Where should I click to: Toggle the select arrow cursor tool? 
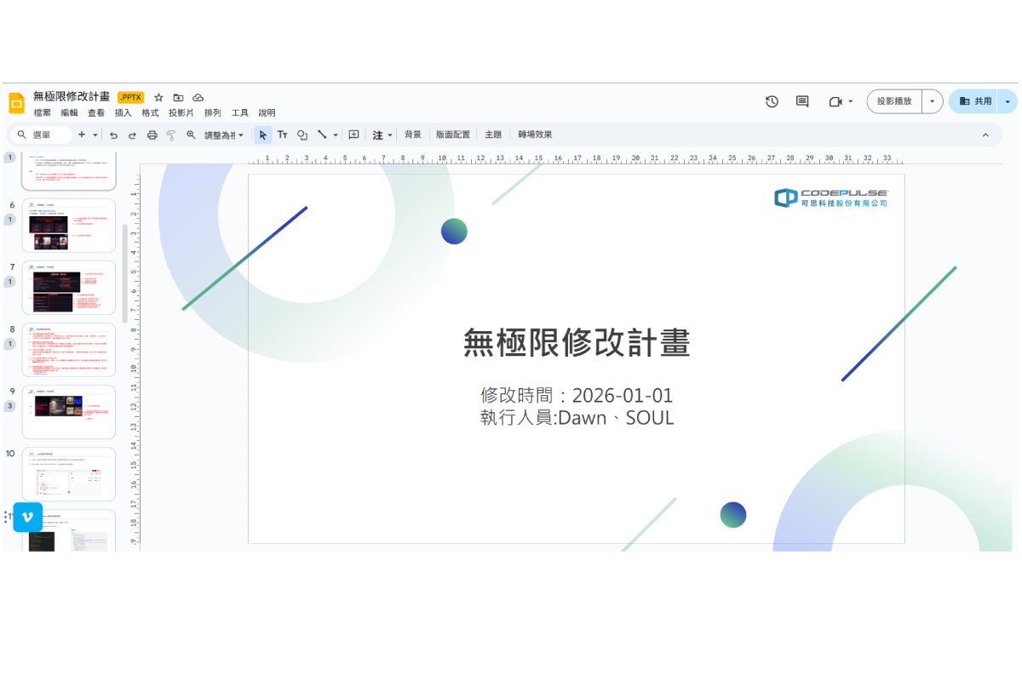262,134
